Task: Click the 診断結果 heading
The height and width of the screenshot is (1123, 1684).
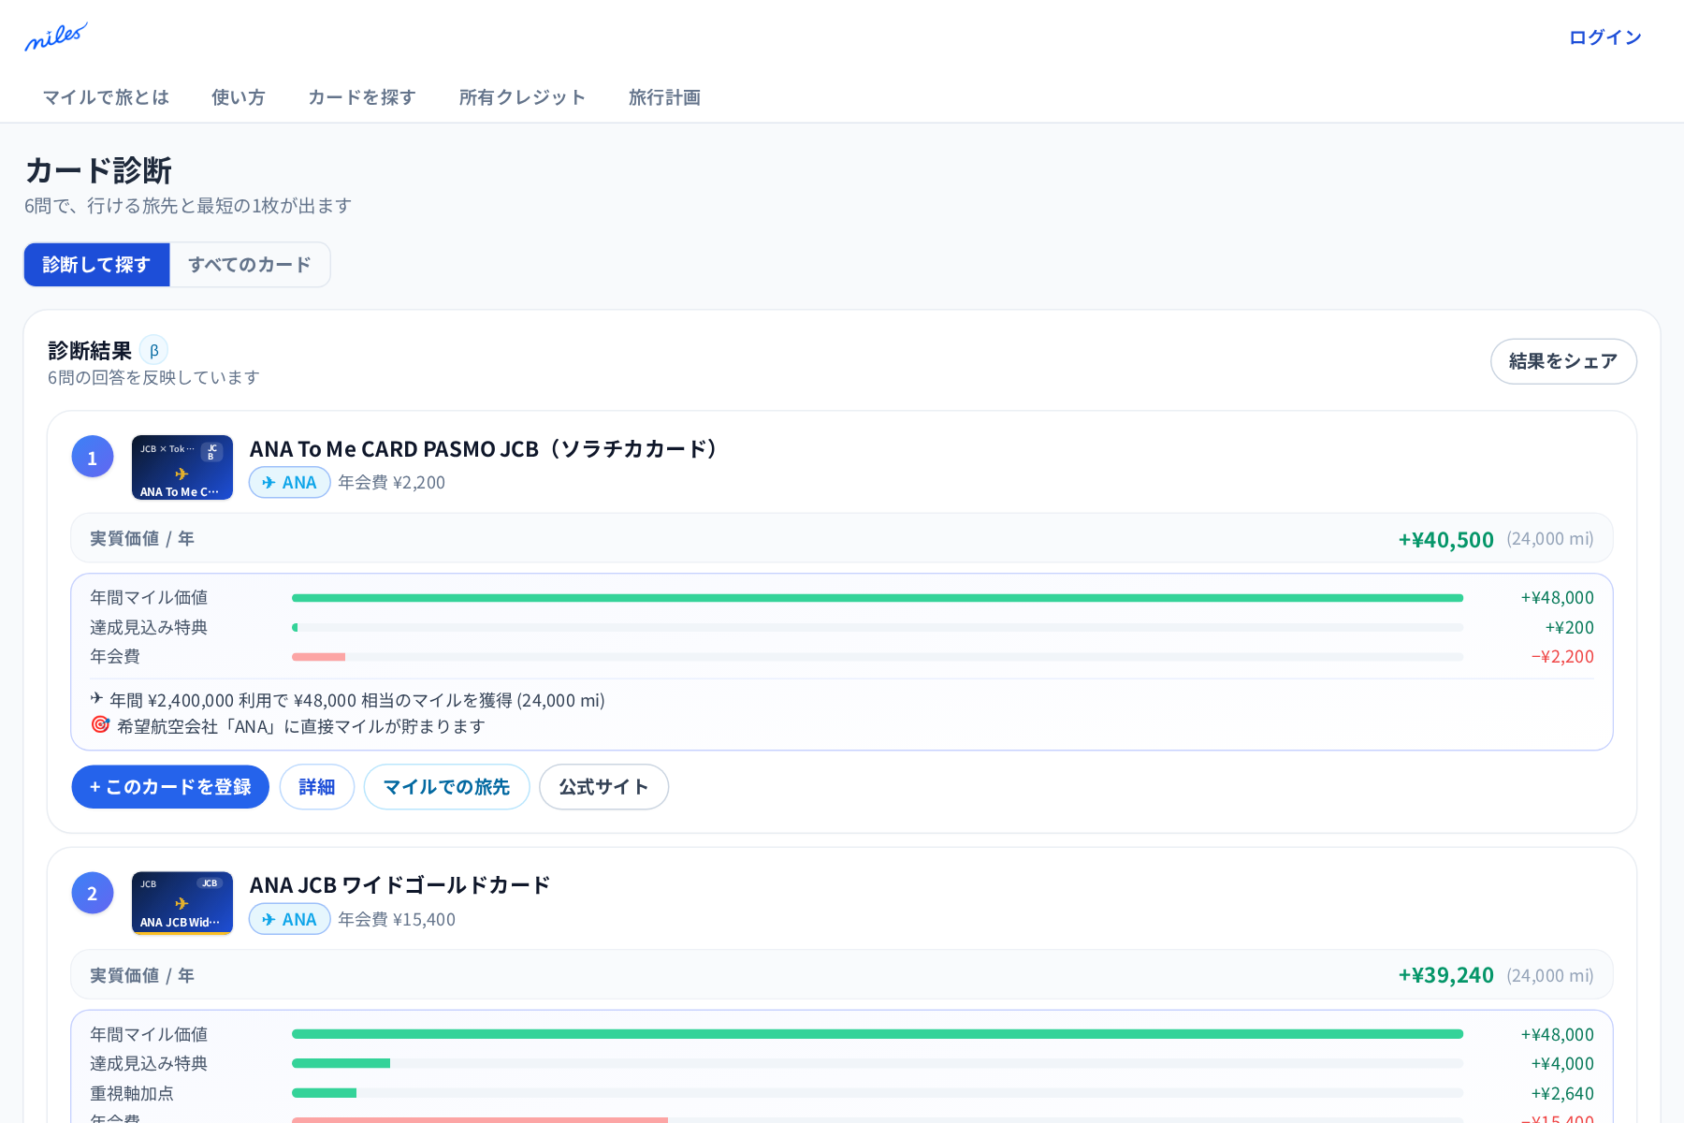Action: pos(90,351)
